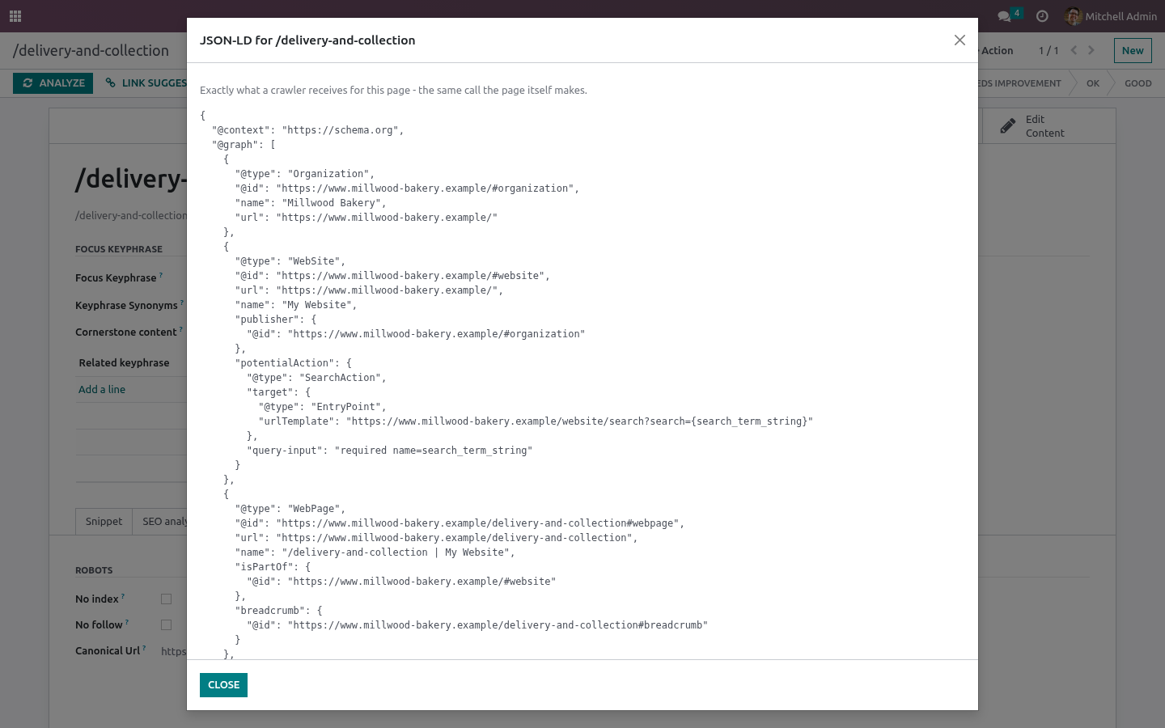Click No index help question mark

pos(123,596)
